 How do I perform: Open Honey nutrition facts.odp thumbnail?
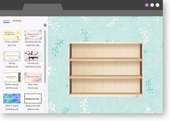coord(12,35)
